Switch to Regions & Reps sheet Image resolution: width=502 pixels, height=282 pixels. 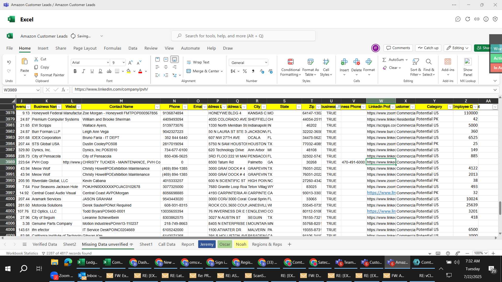267,244
